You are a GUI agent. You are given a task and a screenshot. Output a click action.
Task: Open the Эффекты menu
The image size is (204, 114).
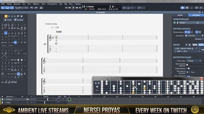click(x=36, y=4)
